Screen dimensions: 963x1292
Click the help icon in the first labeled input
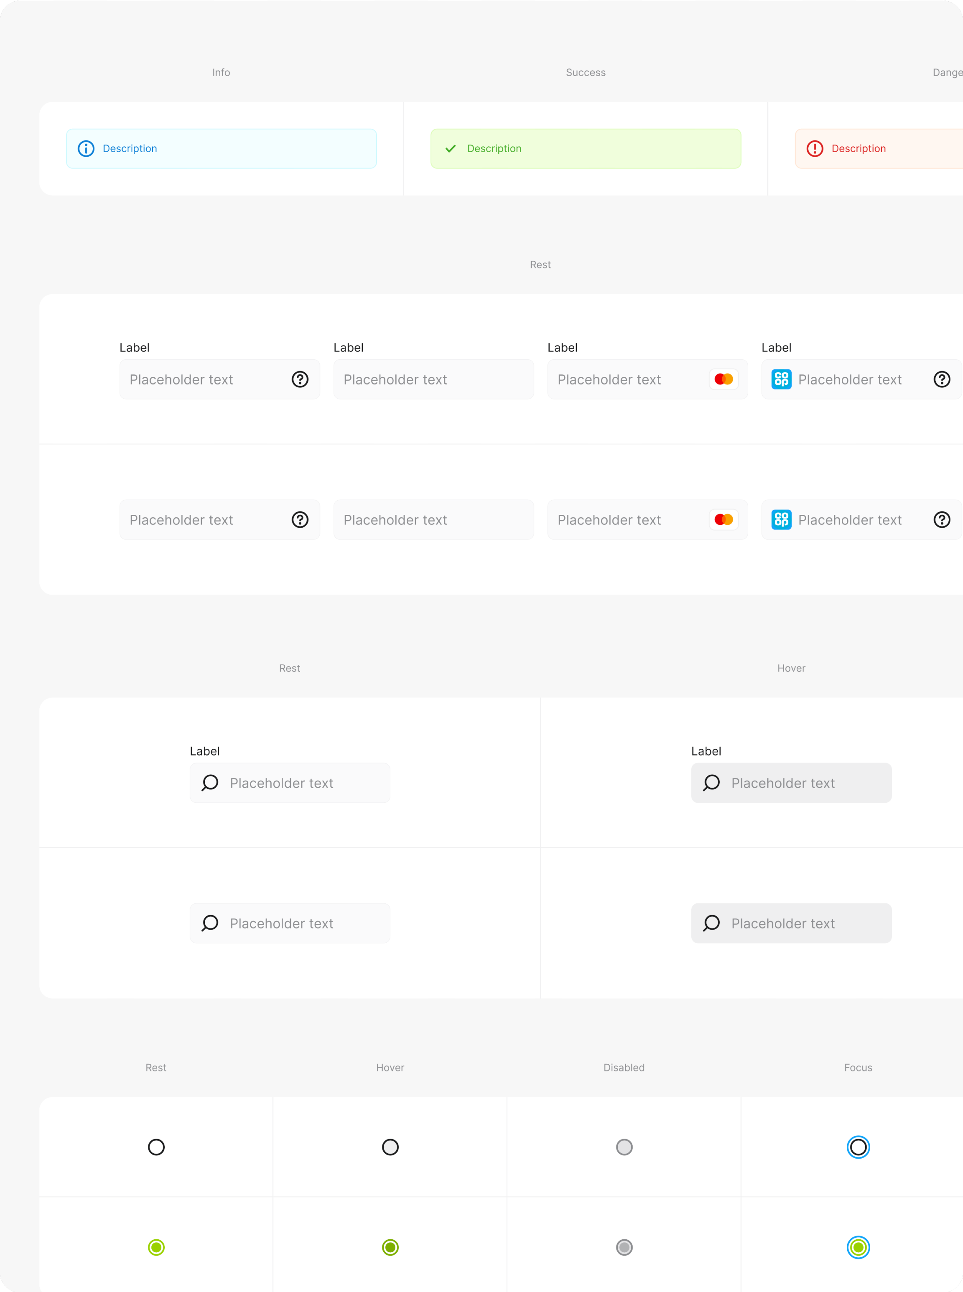[300, 379]
